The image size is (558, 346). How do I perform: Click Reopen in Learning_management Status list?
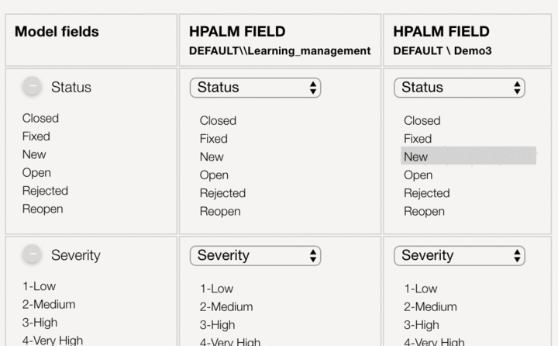tap(220, 211)
